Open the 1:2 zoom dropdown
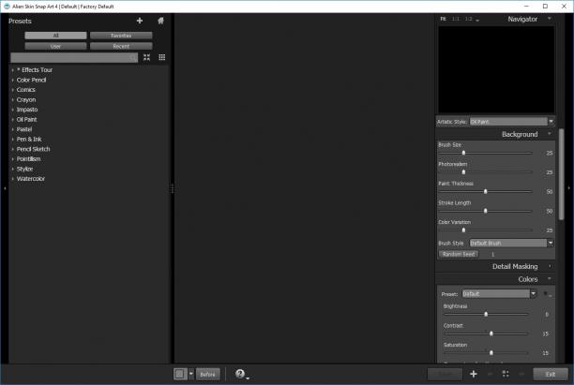The image size is (574, 385). (472, 19)
